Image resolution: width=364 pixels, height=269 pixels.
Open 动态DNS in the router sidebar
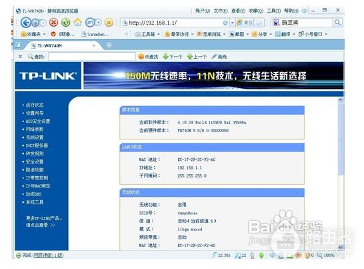33,194
